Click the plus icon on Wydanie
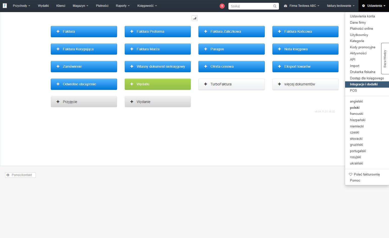The image size is (389, 238). [132, 102]
